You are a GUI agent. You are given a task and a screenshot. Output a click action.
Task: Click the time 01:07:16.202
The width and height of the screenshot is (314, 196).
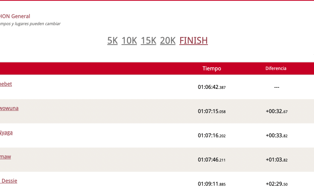pyautogui.click(x=212, y=136)
